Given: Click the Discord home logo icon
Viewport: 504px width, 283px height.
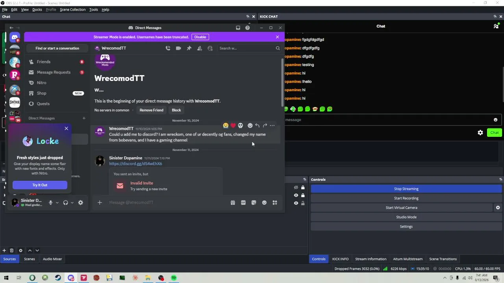Looking at the screenshot, I should pyautogui.click(x=15, y=38).
